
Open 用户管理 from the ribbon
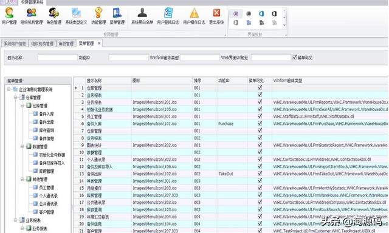pyautogui.click(x=9, y=16)
